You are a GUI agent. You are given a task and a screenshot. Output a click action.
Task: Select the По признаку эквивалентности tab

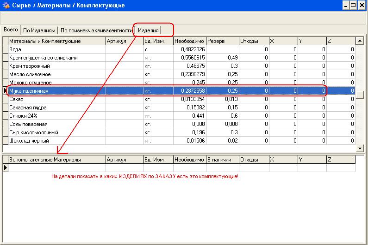[96, 30]
